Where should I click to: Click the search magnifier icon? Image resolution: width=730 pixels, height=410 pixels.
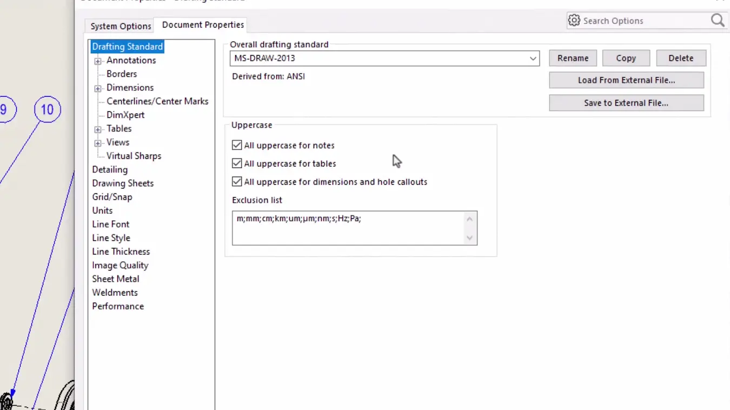[717, 21]
